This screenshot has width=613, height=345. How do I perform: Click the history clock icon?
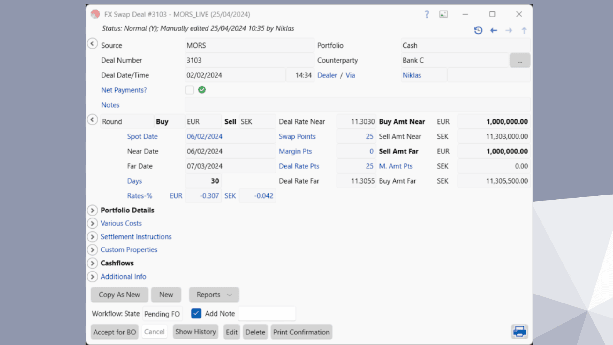coord(478,30)
